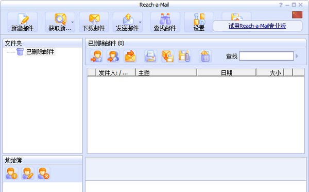Click the 查找邮件 binoculars button

165,22
